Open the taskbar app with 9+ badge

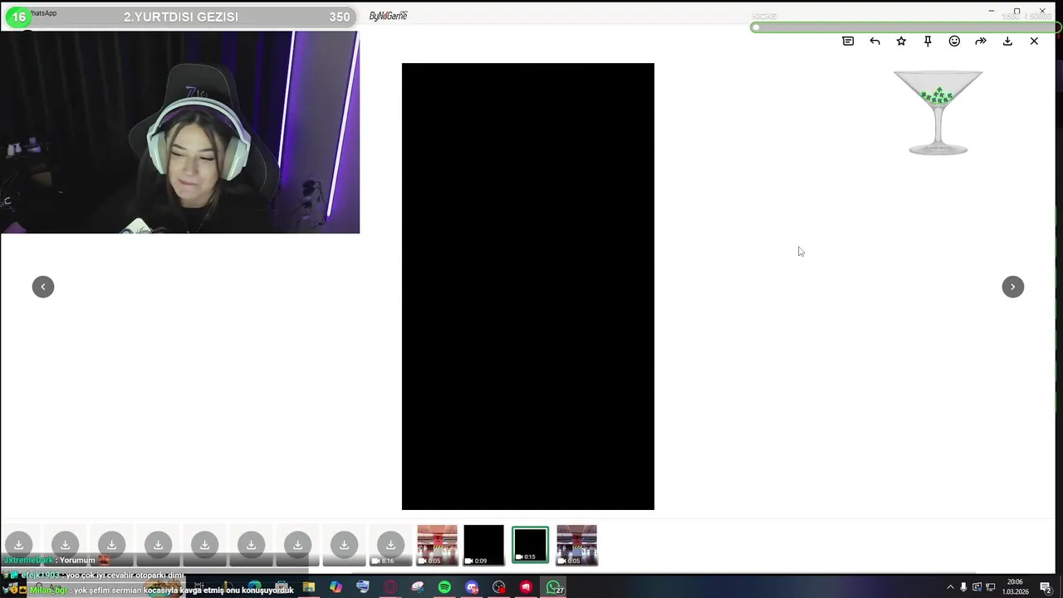click(472, 587)
